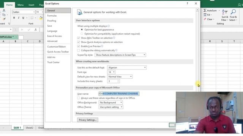Click the Excel Options Help question mark

click(187, 3)
